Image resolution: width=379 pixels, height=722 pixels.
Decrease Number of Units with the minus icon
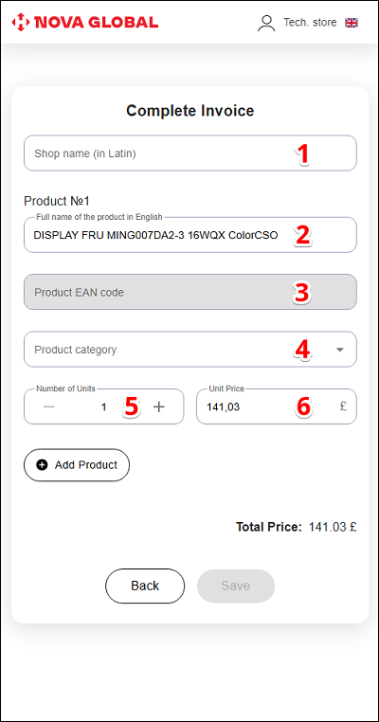click(x=49, y=407)
